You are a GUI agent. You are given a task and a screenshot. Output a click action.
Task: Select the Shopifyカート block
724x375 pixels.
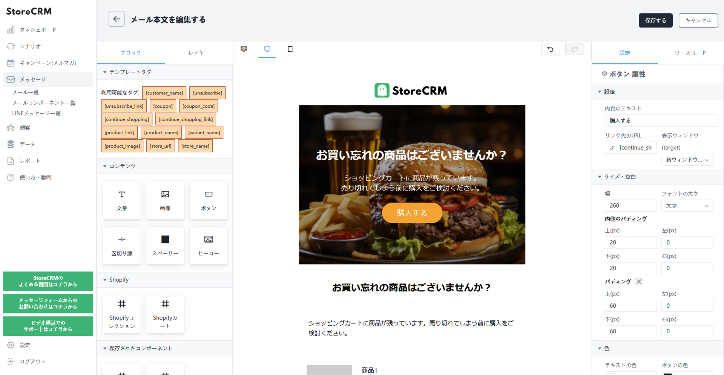tap(165, 314)
